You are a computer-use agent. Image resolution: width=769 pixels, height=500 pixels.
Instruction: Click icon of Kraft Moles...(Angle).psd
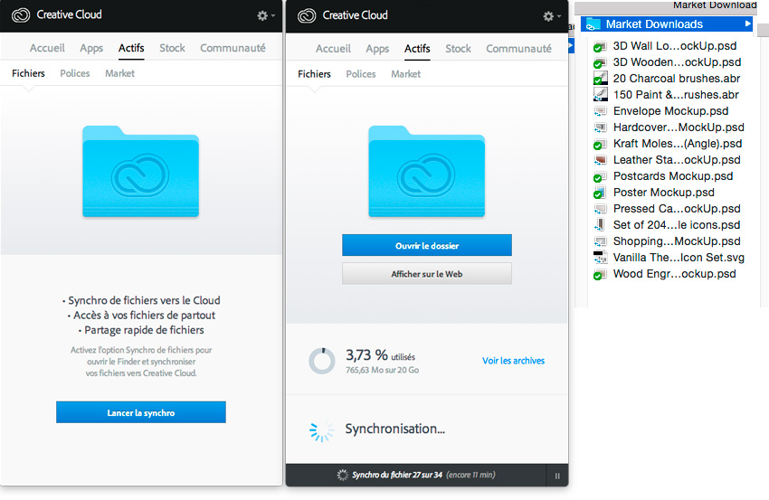pos(600,144)
